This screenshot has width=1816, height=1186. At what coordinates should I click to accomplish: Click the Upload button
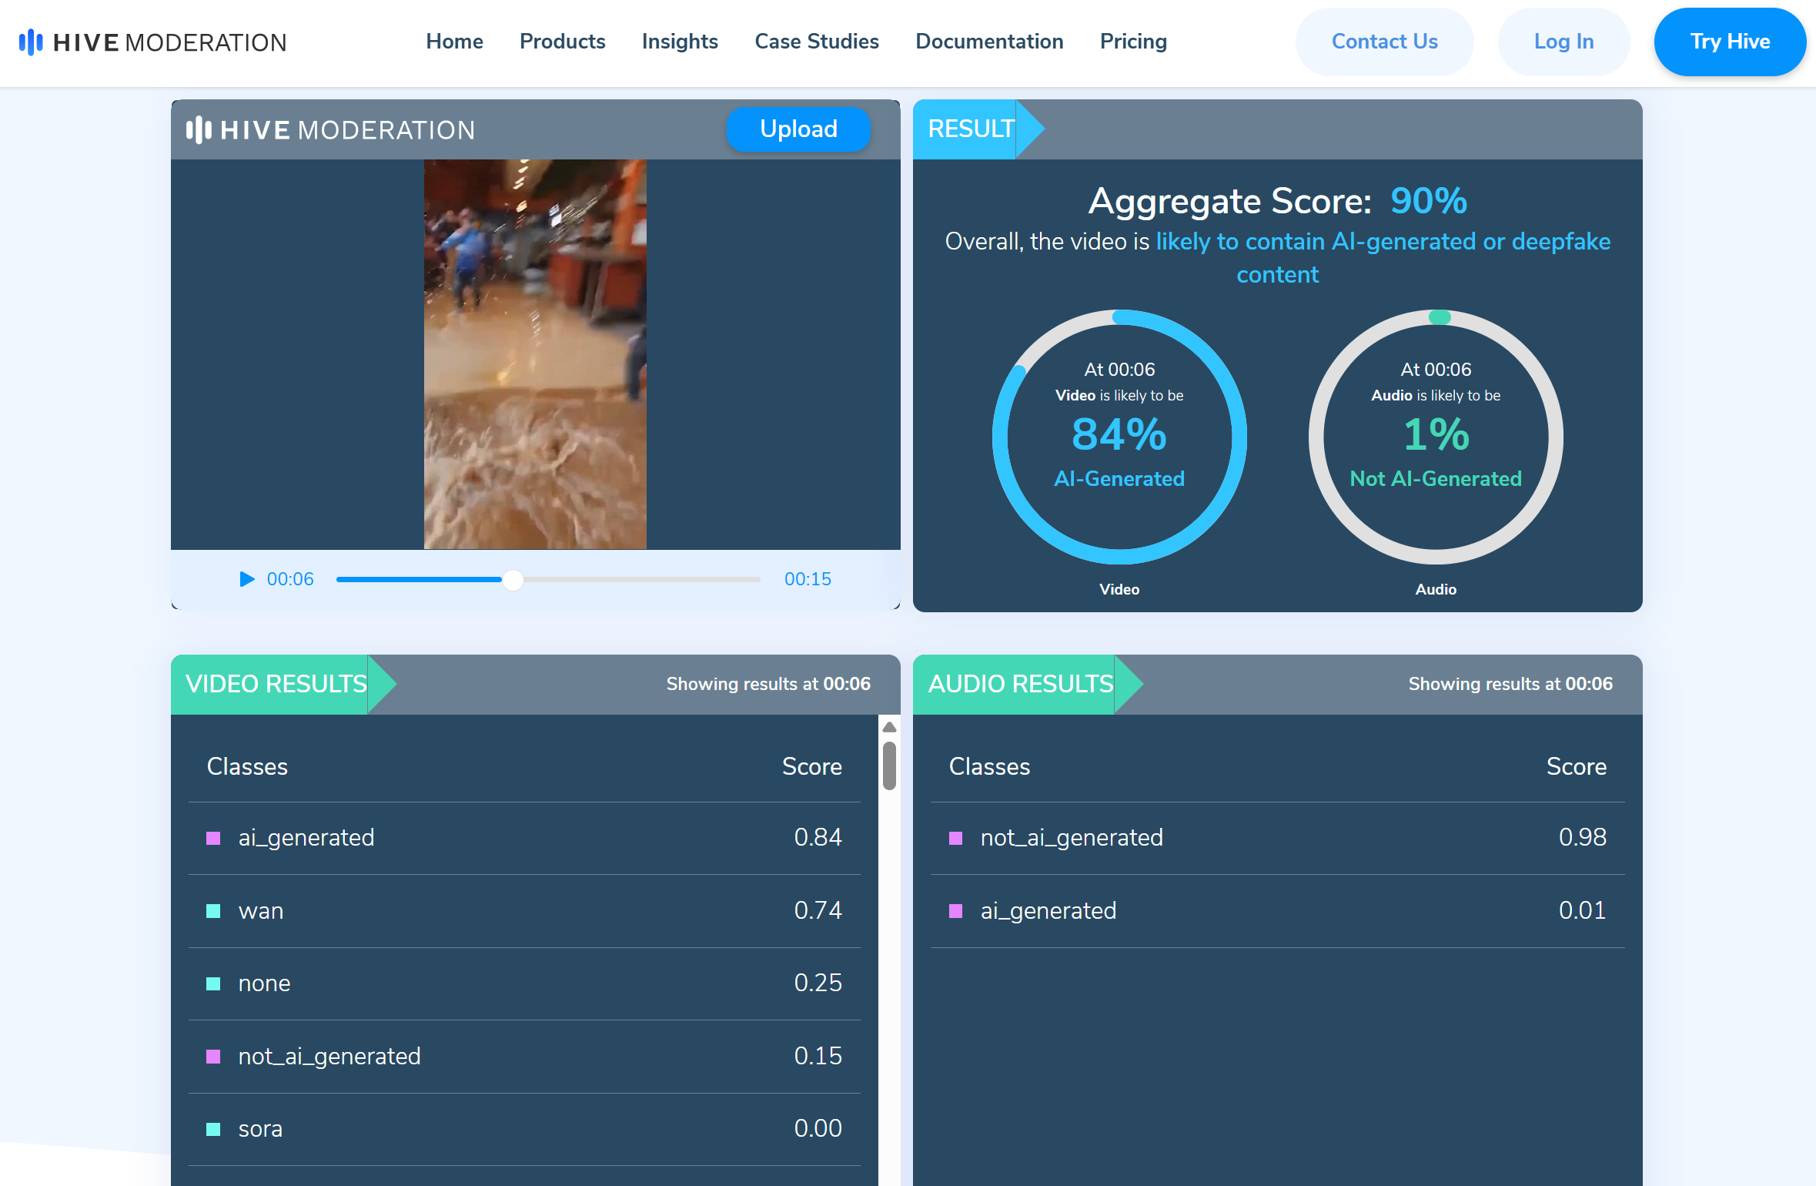[798, 129]
